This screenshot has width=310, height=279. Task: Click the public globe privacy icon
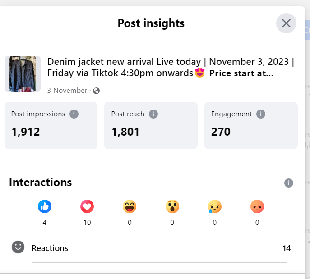96,91
